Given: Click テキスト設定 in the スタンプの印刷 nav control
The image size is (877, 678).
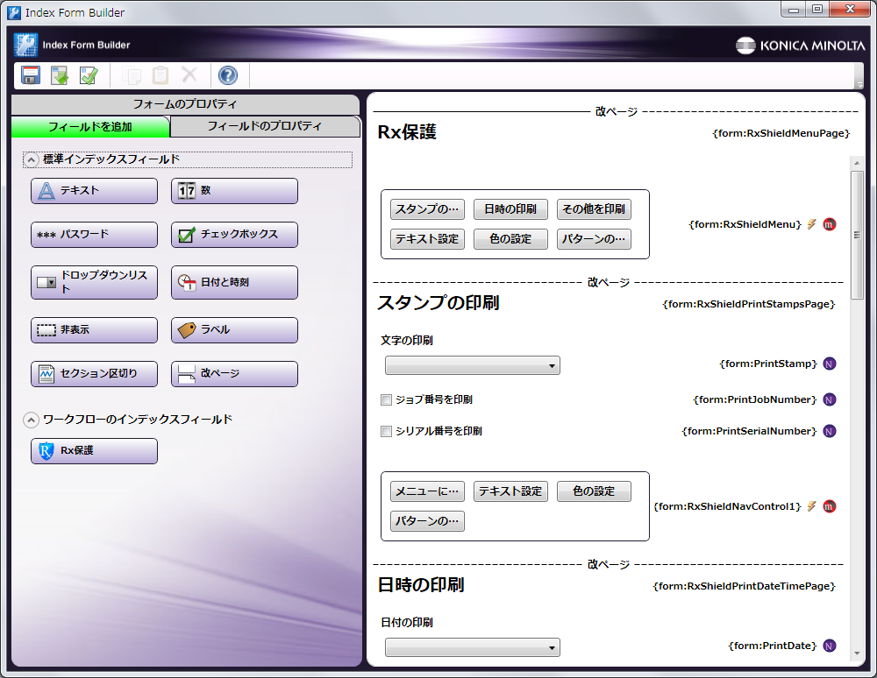Looking at the screenshot, I should tap(510, 491).
